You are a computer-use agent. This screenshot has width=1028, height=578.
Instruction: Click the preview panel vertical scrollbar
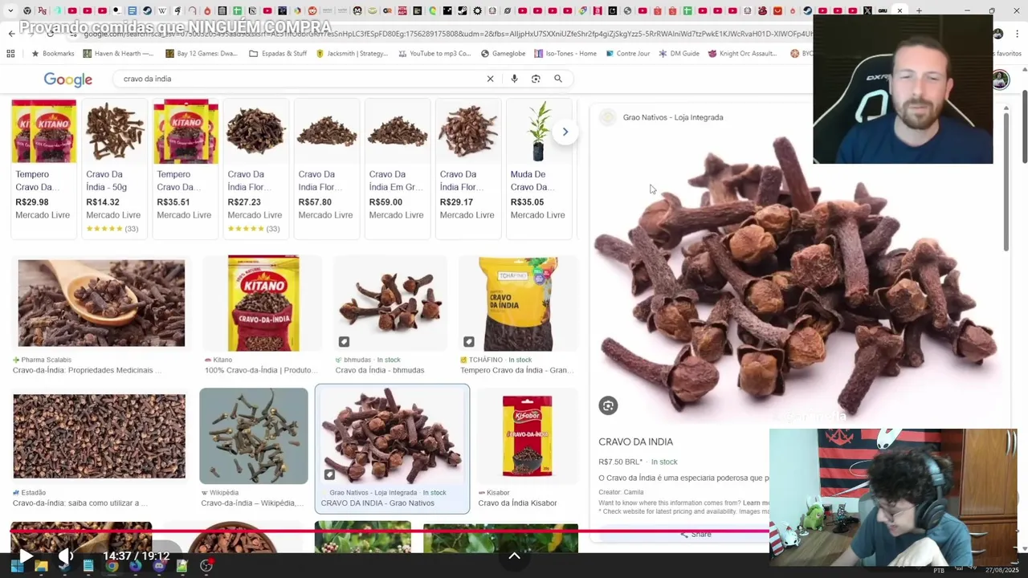tap(1006, 181)
